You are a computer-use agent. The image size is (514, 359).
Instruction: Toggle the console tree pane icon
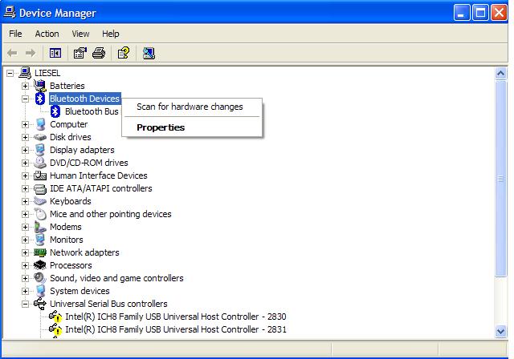coord(55,53)
